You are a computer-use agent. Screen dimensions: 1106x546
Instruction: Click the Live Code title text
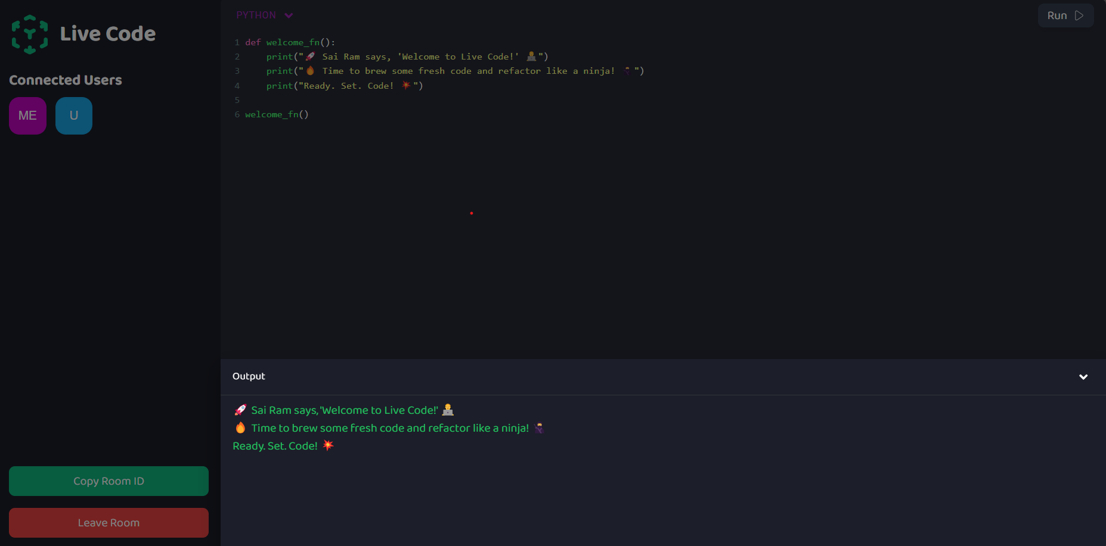pyautogui.click(x=108, y=34)
